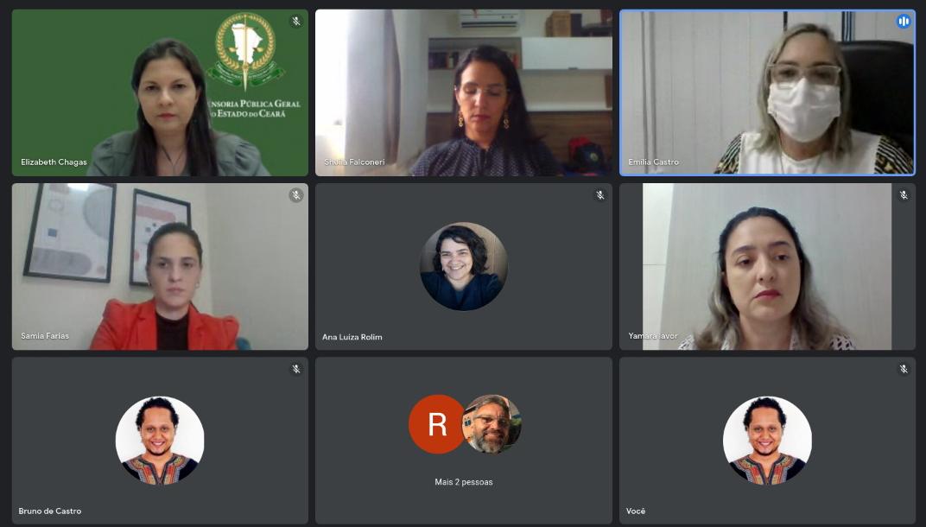Click Ana Luiza Rolim profile picture

(x=464, y=266)
